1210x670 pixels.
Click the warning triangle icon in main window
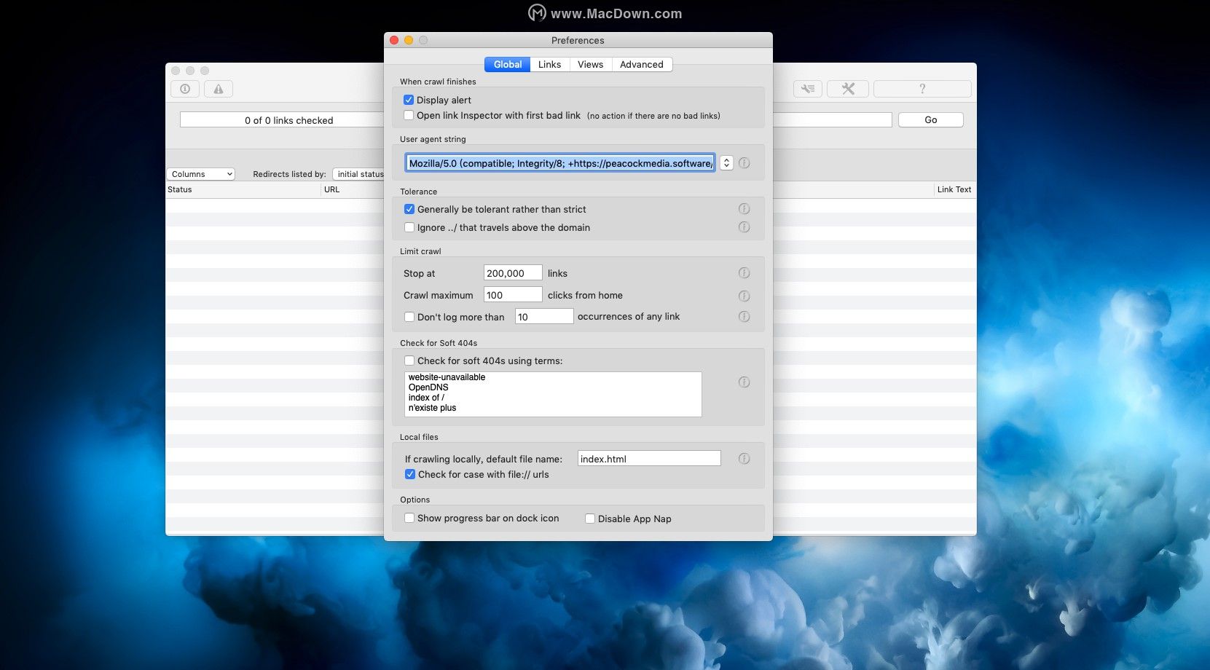coord(219,89)
